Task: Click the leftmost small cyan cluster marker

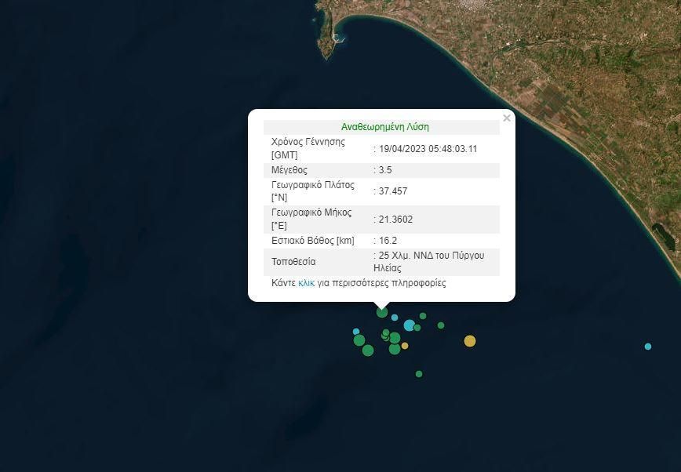Action: (356, 332)
